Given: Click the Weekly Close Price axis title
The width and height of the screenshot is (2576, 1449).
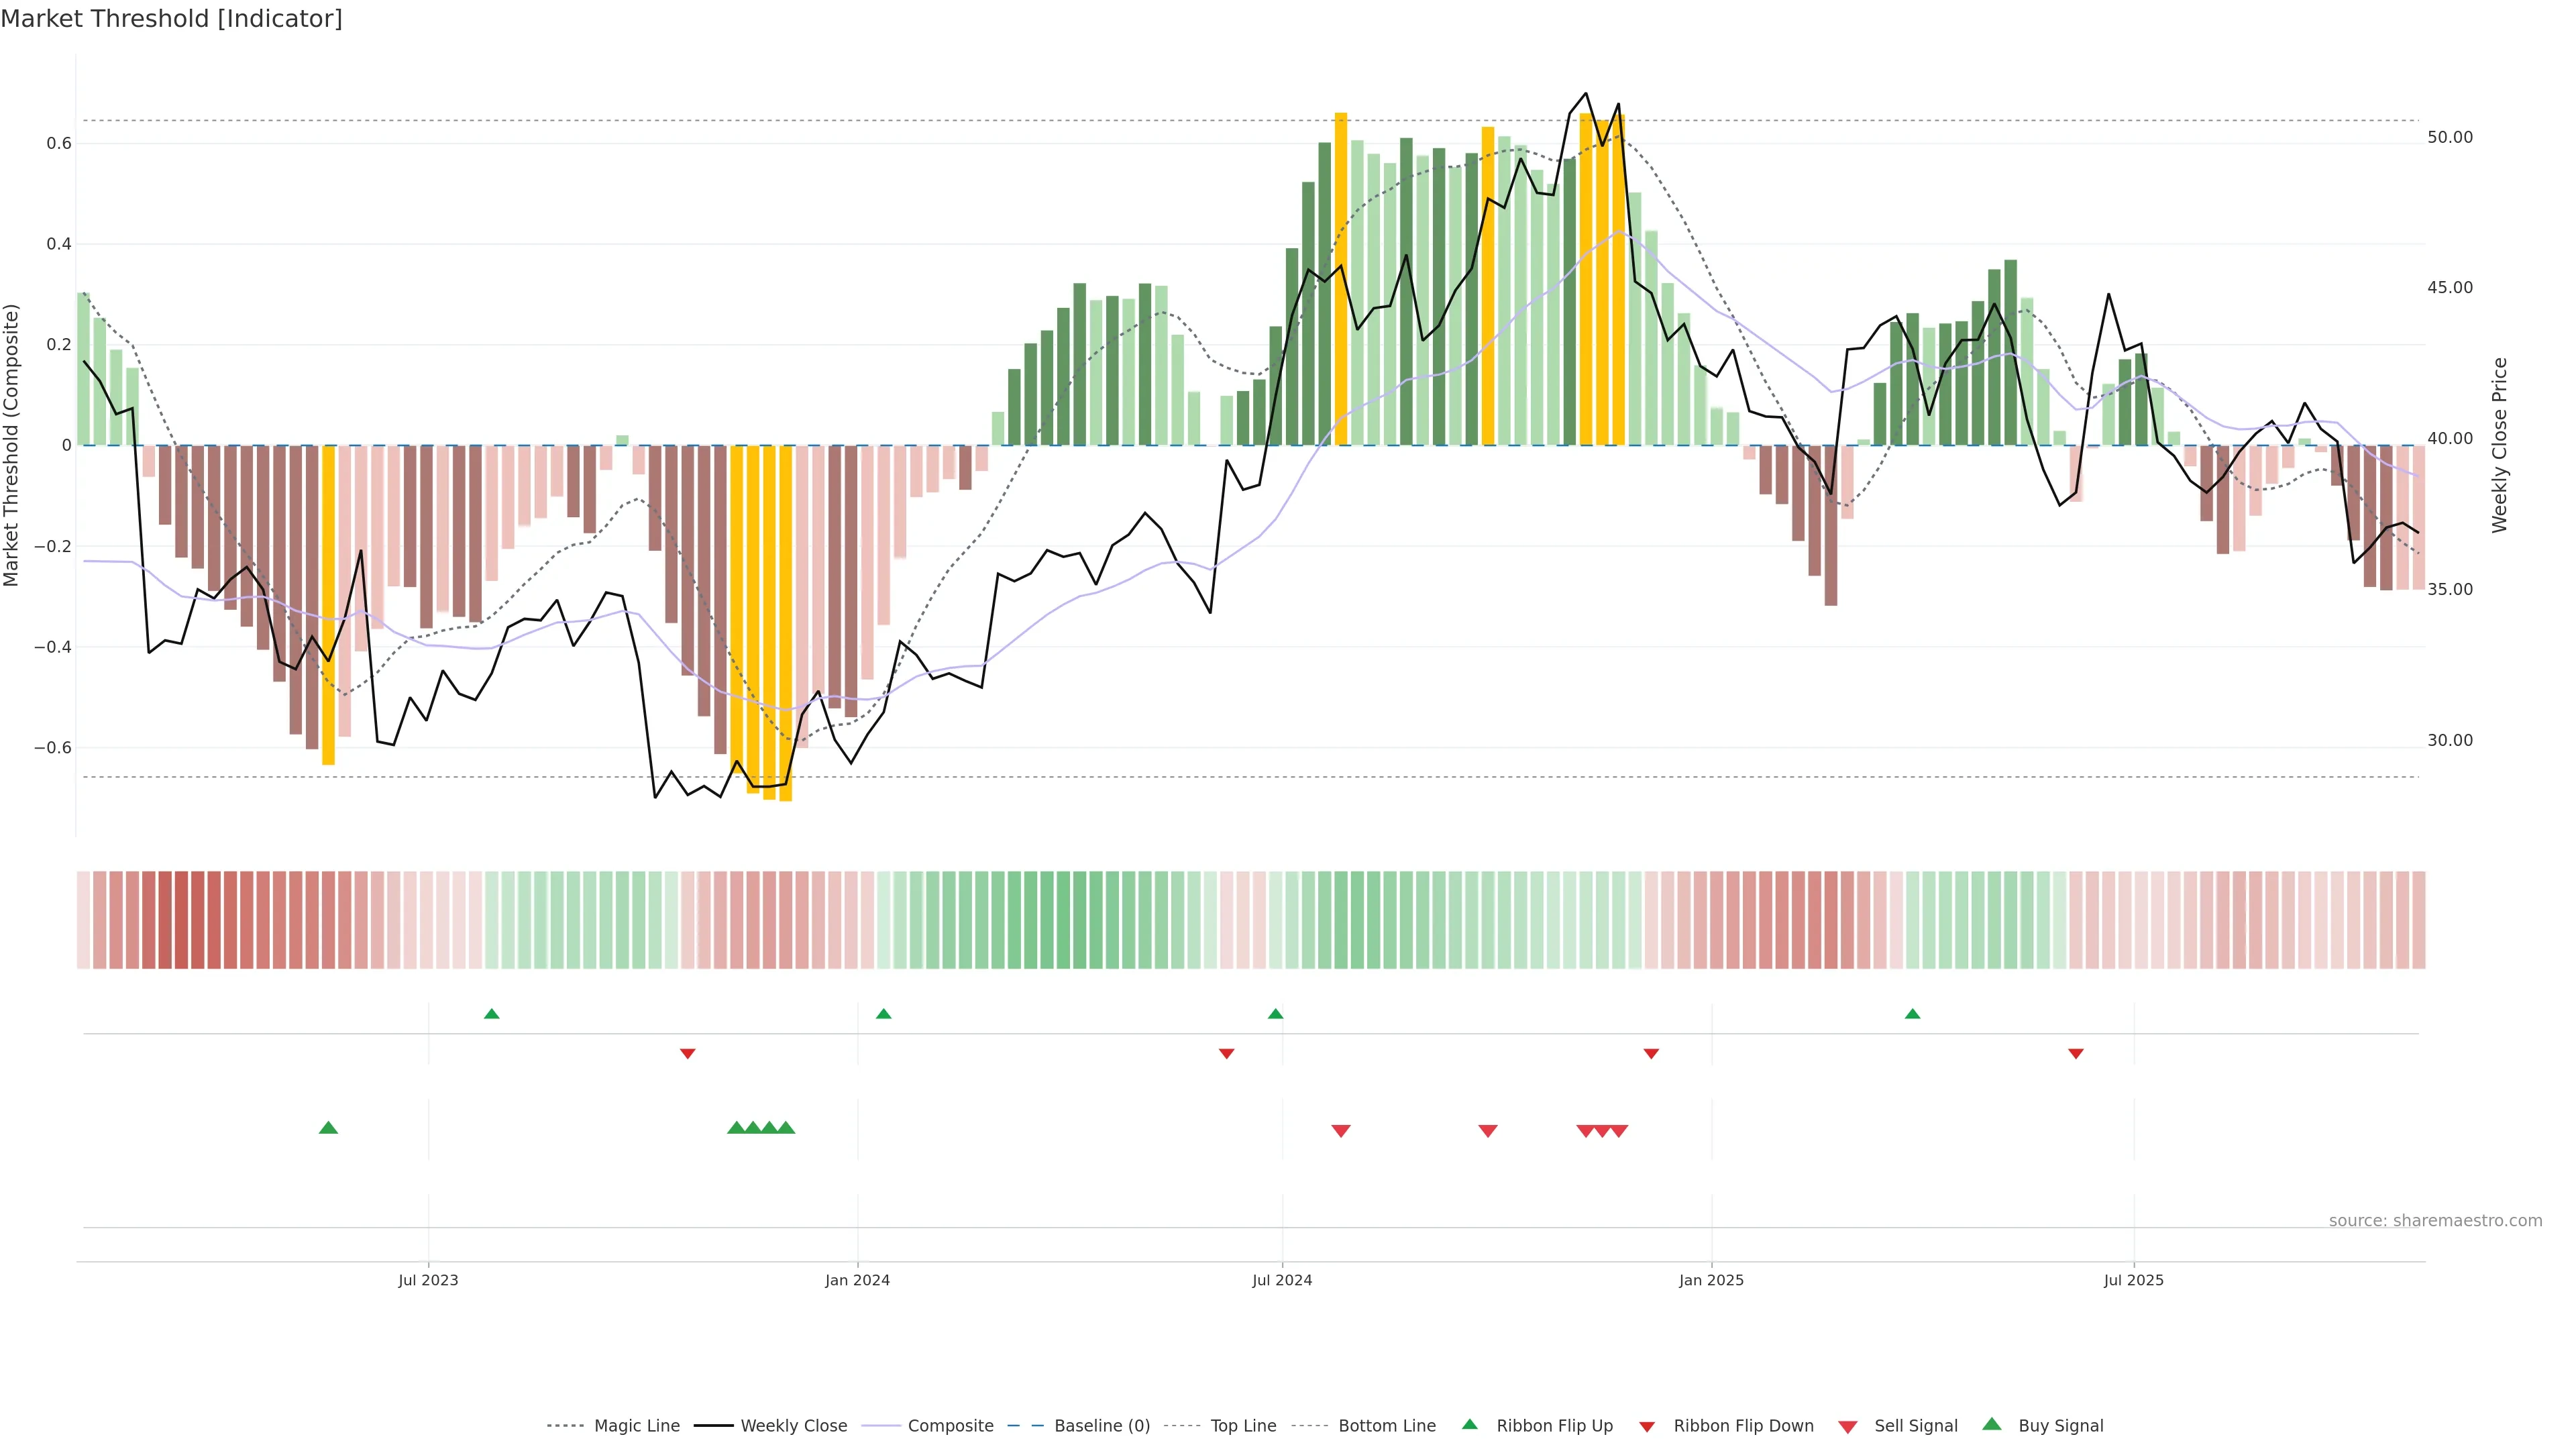Looking at the screenshot, I should point(2499,445).
